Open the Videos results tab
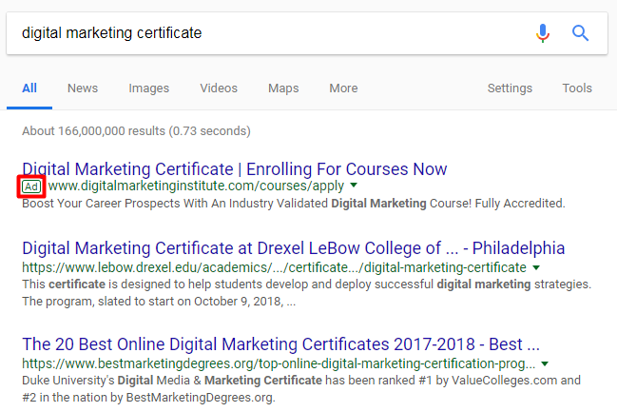Image resolution: width=617 pixels, height=412 pixels. 219,88
